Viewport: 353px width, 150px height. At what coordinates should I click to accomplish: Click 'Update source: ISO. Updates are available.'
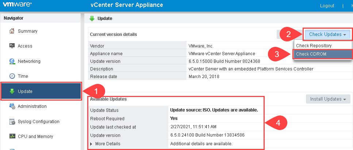click(214, 110)
